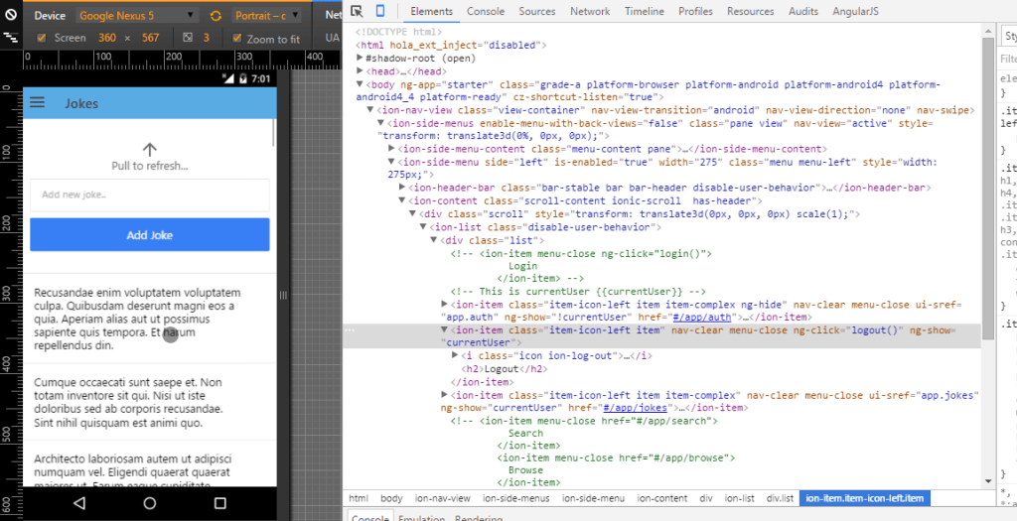Click the reset overrides circle-slash icon
Screen dimensions: 1017x521
[10, 16]
